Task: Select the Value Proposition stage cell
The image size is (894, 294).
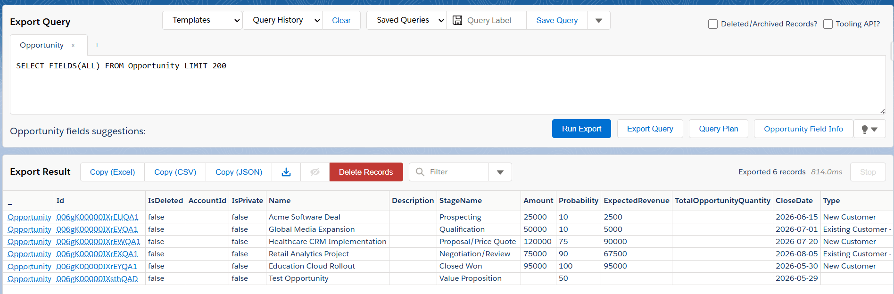Action: coord(479,278)
